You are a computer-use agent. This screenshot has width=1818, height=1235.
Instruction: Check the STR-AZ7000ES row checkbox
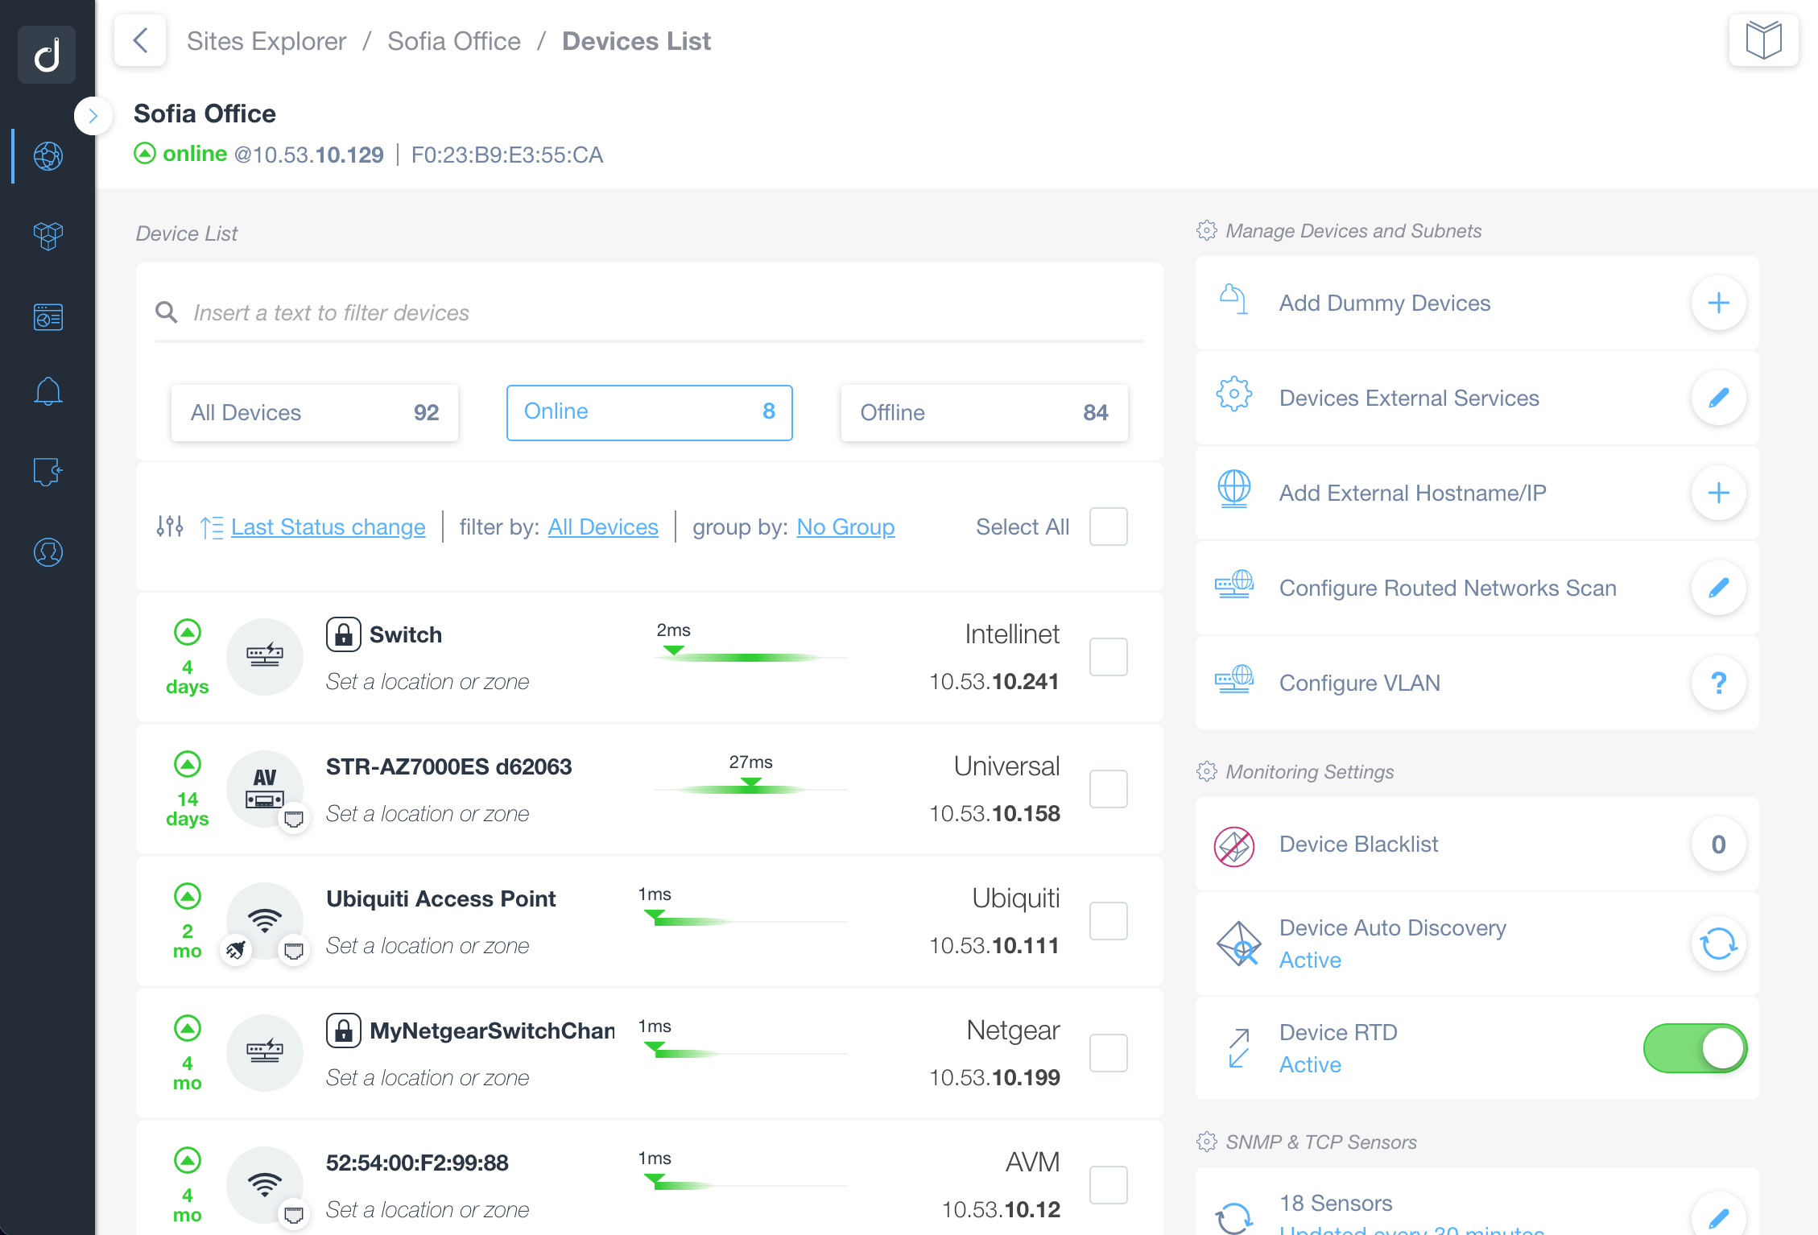[1108, 789]
